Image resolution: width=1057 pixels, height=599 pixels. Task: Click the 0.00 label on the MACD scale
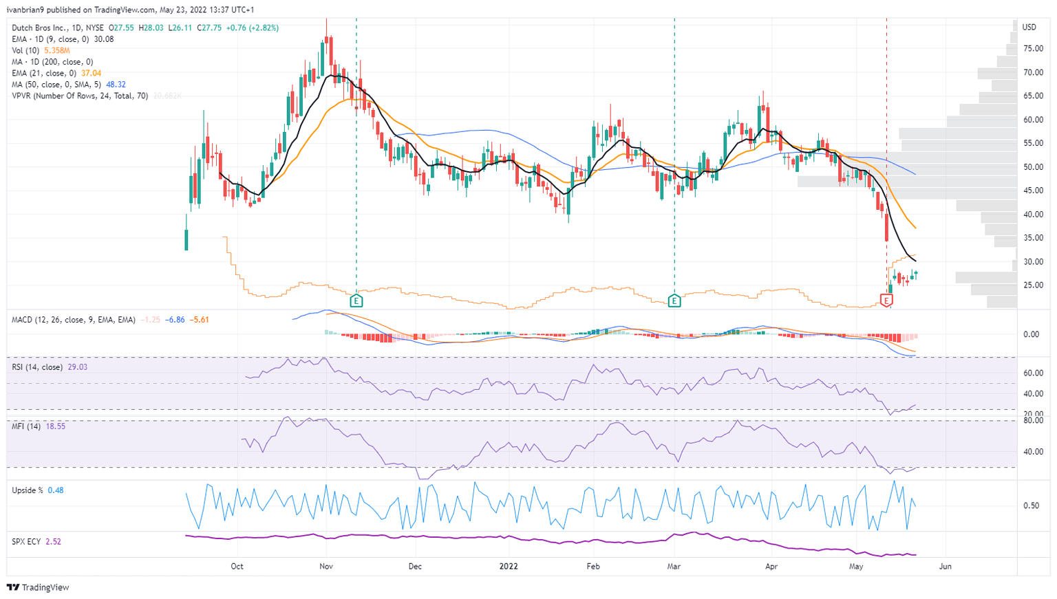tap(1032, 334)
